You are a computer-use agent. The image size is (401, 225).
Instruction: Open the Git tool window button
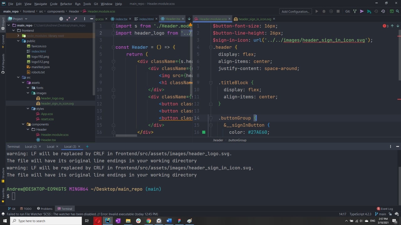(x=11, y=209)
